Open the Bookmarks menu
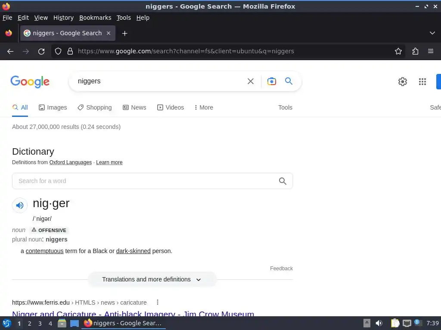 click(x=95, y=18)
